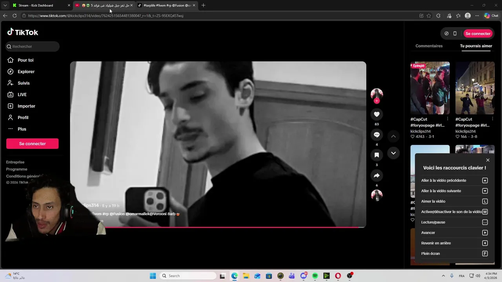502x282 pixels.
Task: Open the tab search dropdown
Action: coord(5,5)
